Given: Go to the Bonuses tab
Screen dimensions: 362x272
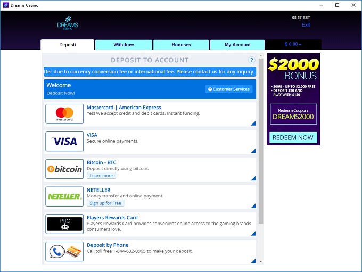Looking at the screenshot, I should 181,45.
